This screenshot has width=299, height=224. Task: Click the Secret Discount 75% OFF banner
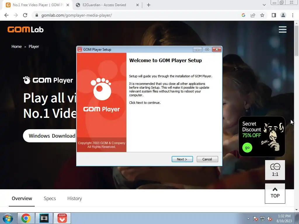pyautogui.click(x=262, y=136)
